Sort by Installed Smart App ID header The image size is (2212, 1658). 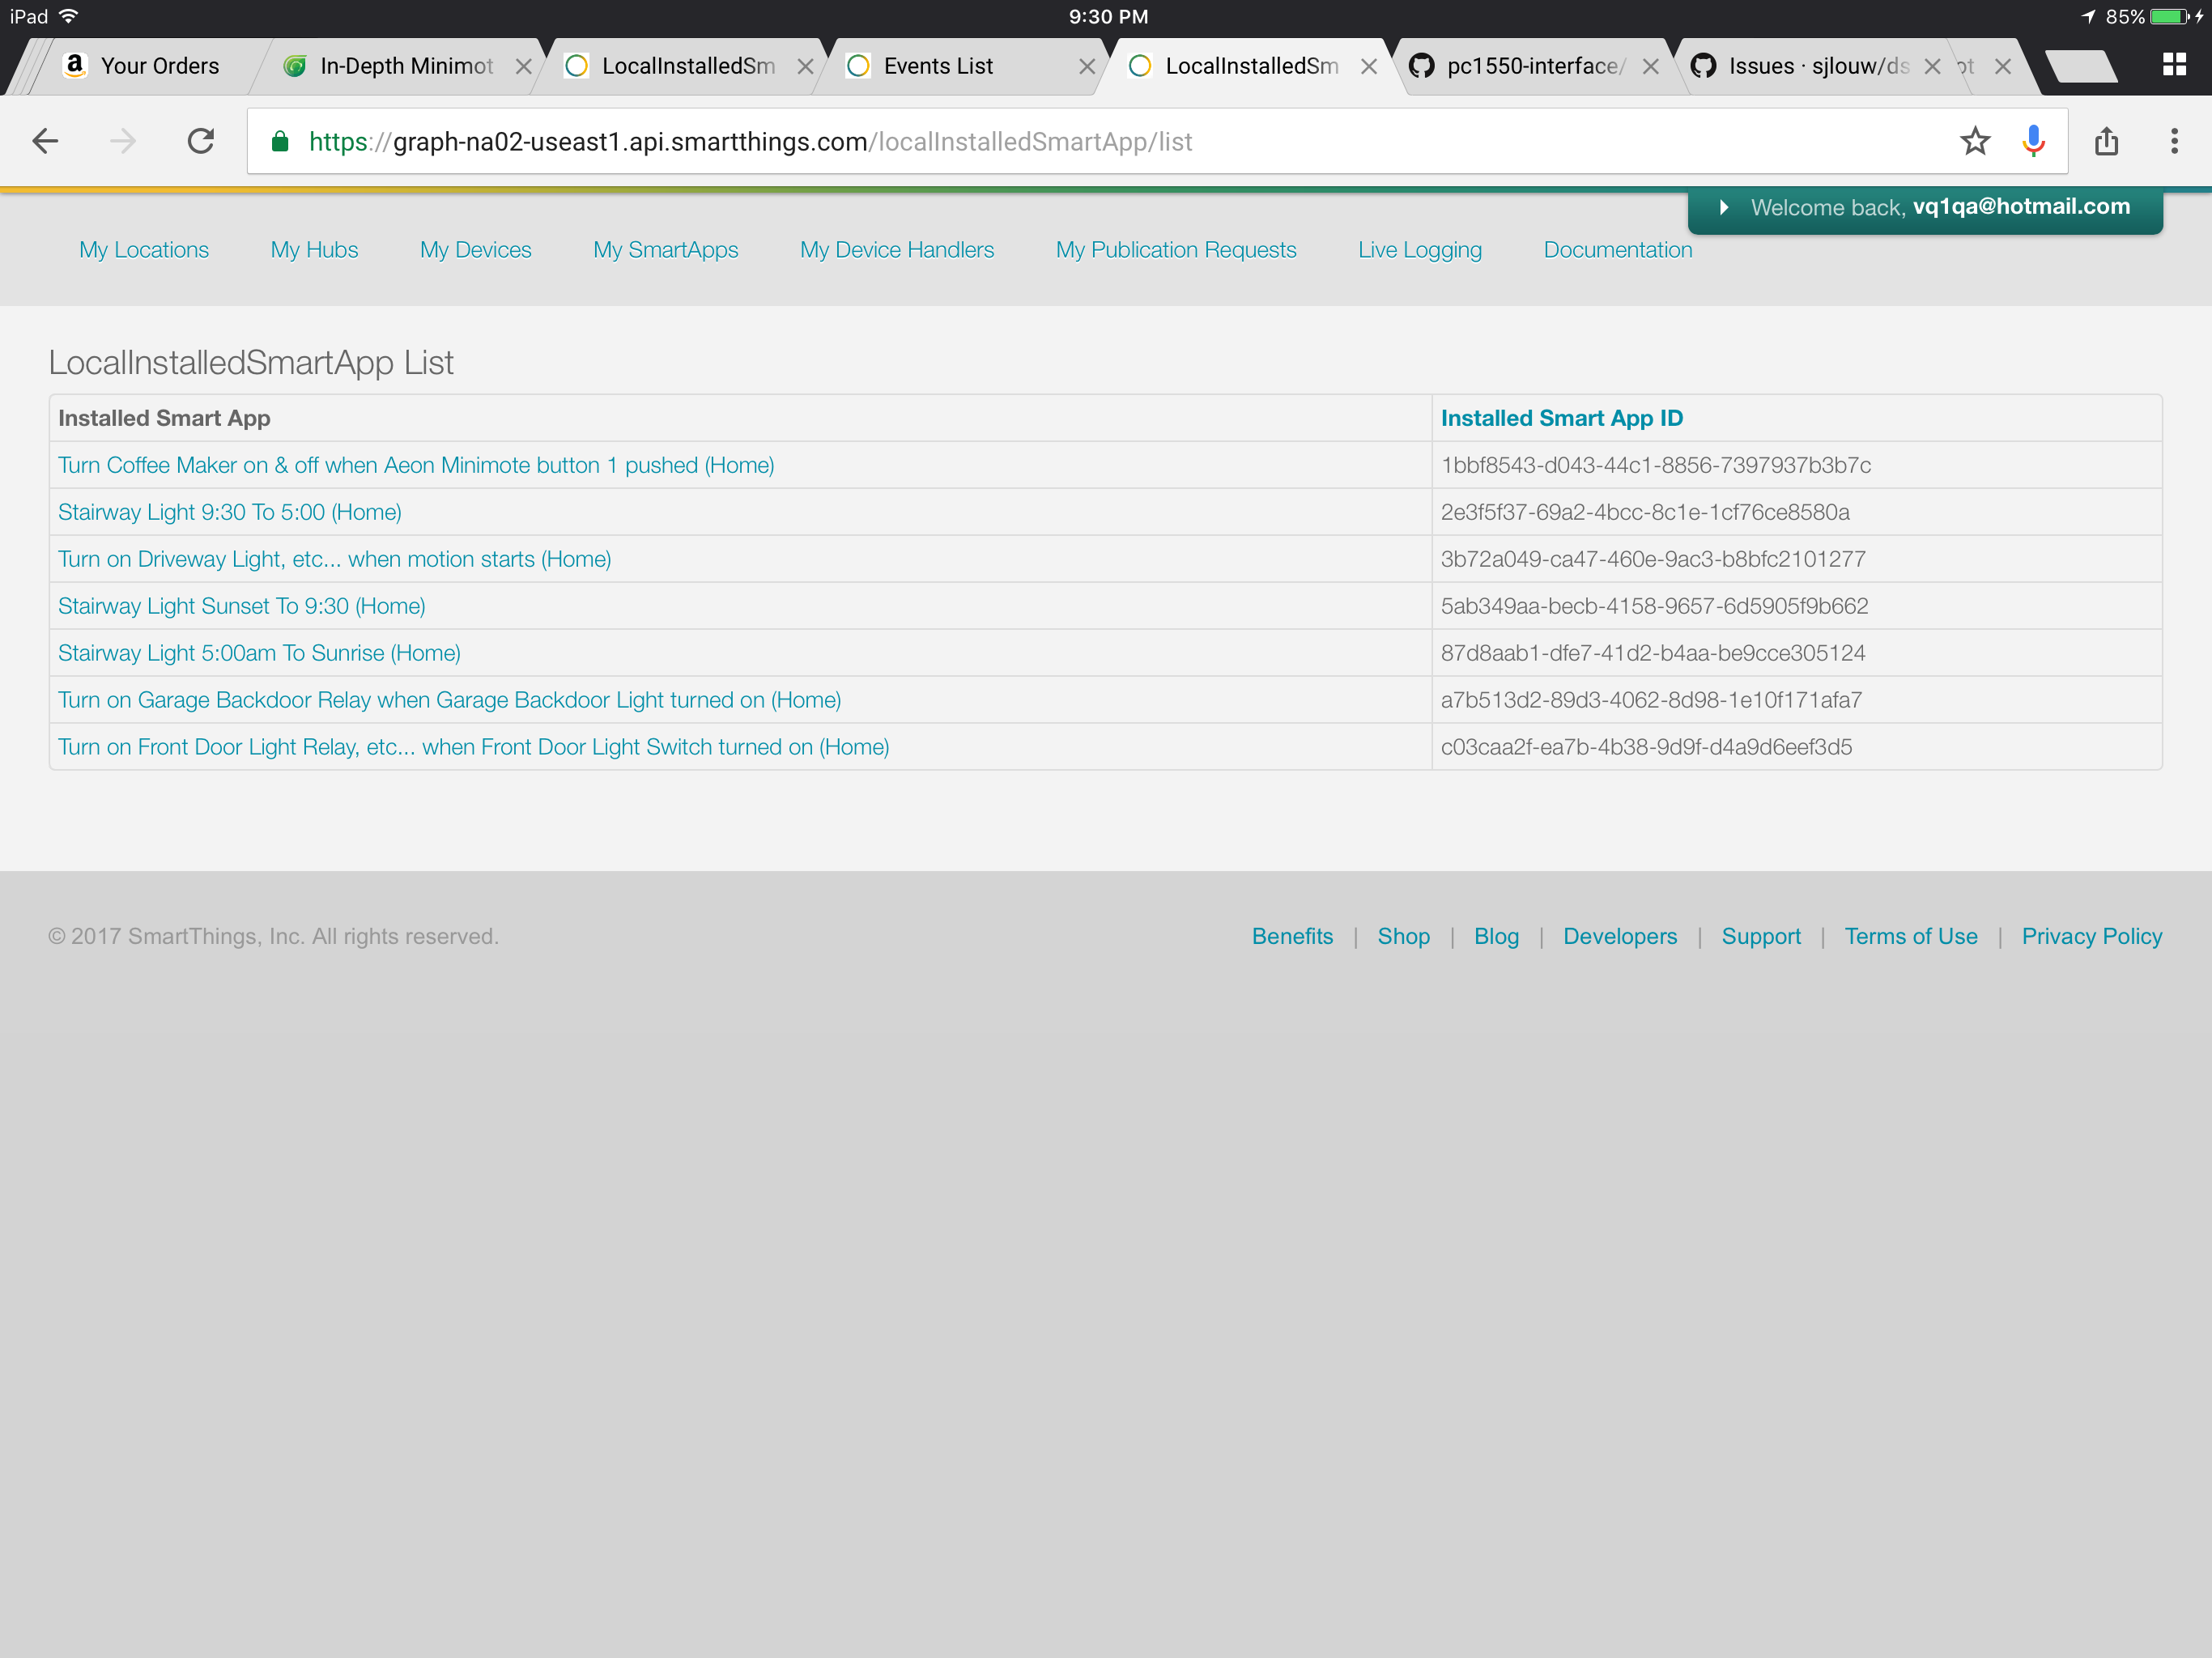(1561, 418)
